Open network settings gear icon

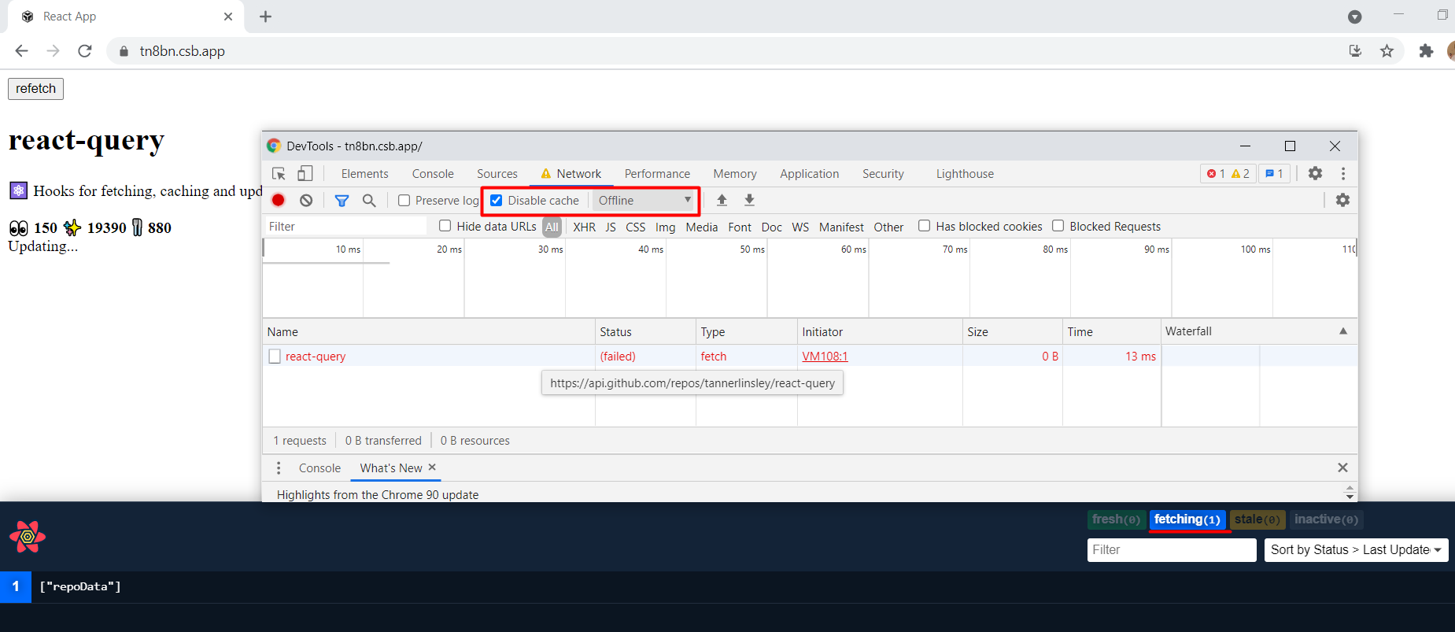[1342, 200]
